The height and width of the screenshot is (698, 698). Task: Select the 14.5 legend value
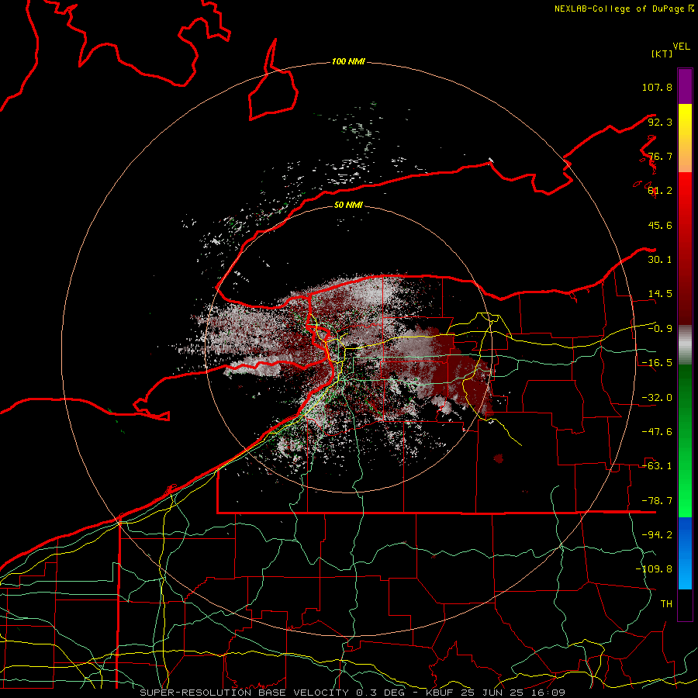point(660,294)
